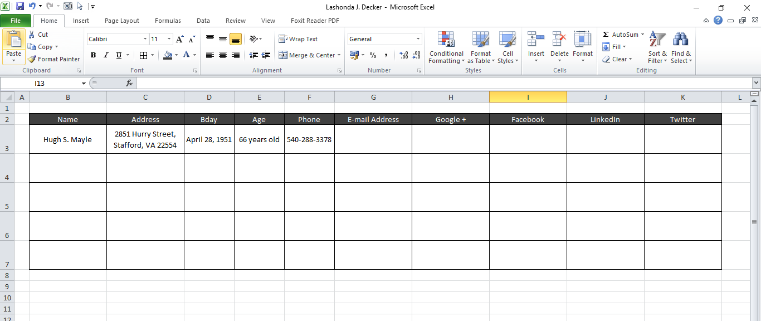This screenshot has height=321, width=761.
Task: Toggle Top Align vertical alignment
Action: coord(210,39)
